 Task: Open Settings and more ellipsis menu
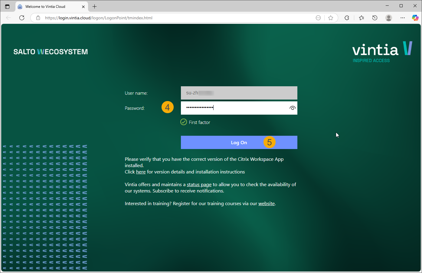click(403, 18)
